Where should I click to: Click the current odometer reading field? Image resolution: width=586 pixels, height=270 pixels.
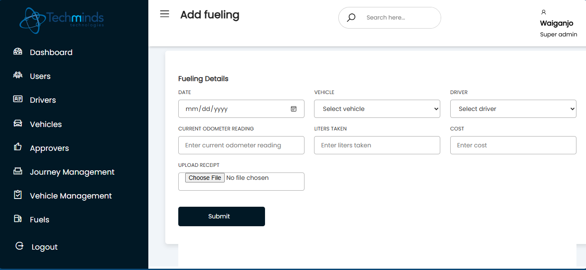(241, 145)
